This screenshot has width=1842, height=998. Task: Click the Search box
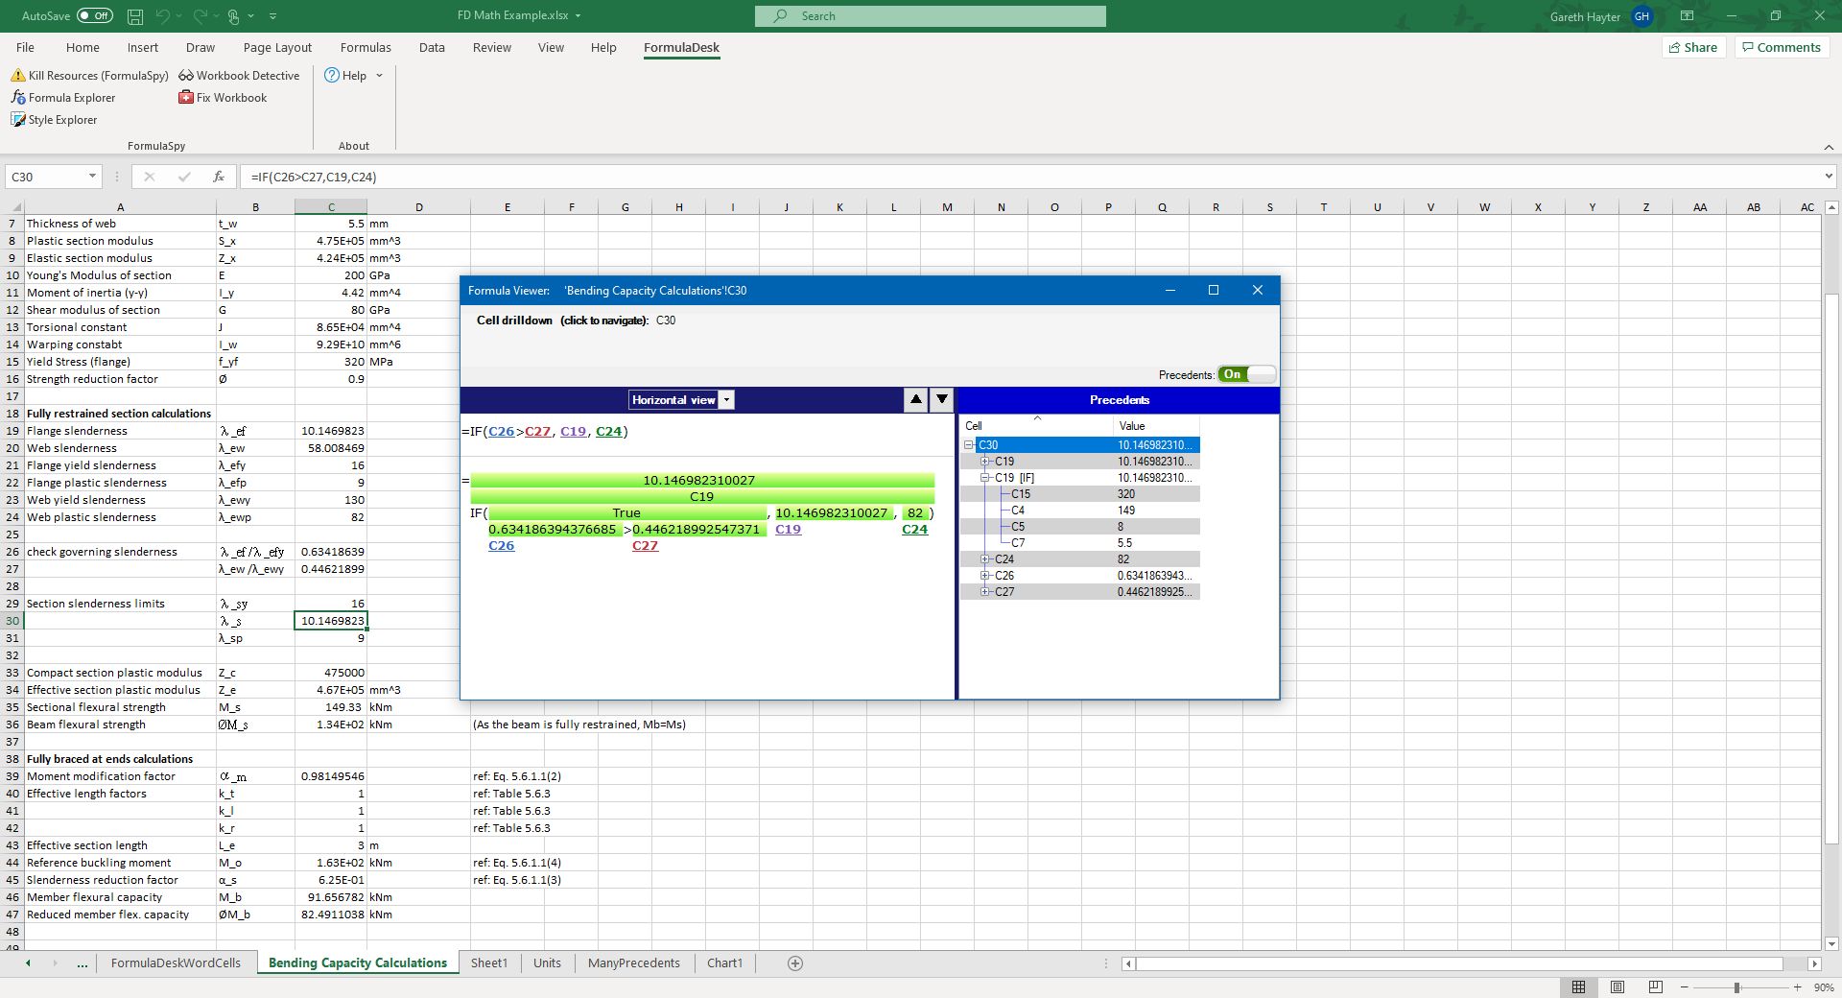929,15
